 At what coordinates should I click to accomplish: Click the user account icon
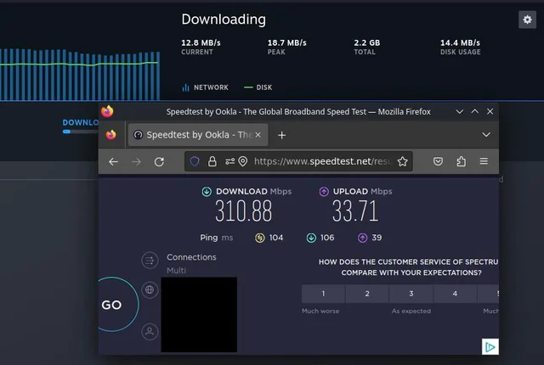(x=150, y=332)
